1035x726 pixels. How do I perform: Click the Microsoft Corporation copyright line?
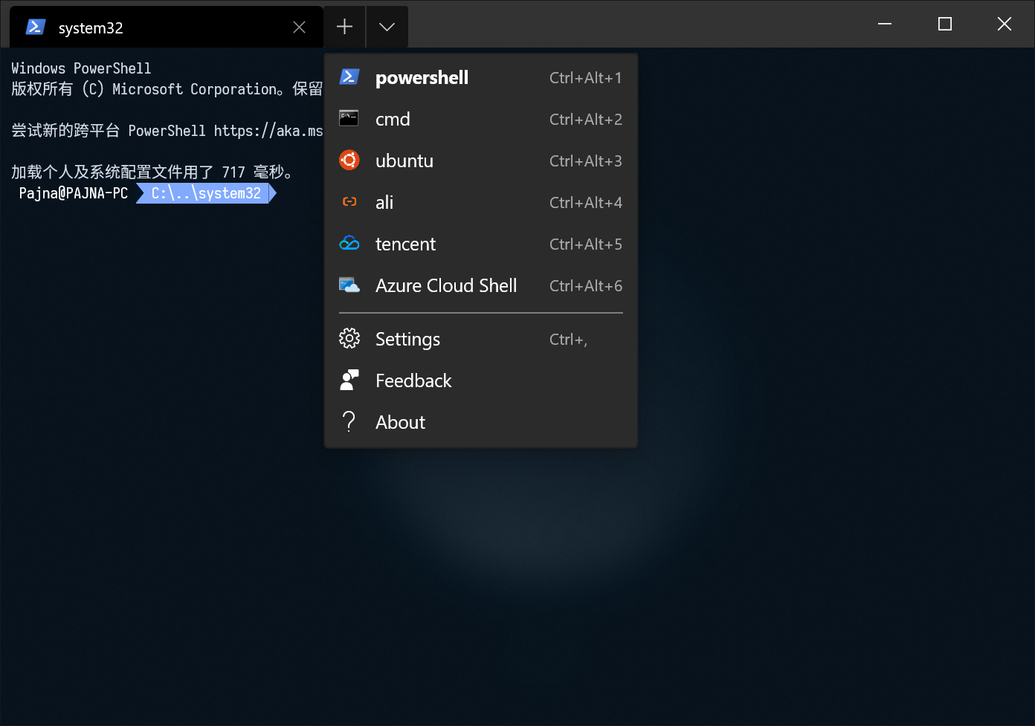(167, 89)
